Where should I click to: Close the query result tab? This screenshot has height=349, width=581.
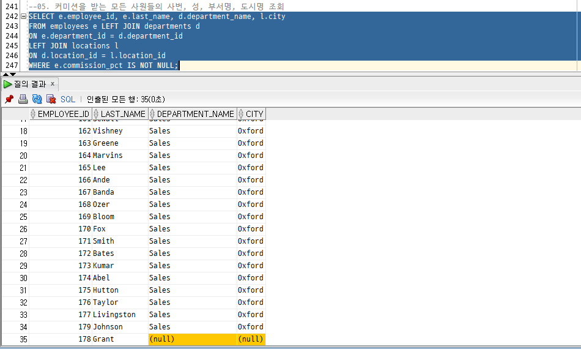pyautogui.click(x=53, y=84)
